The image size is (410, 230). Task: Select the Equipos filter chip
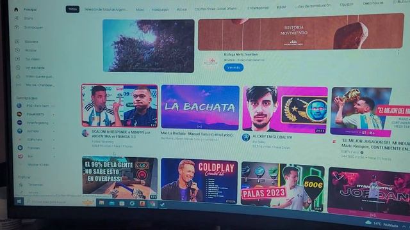pyautogui.click(x=347, y=4)
